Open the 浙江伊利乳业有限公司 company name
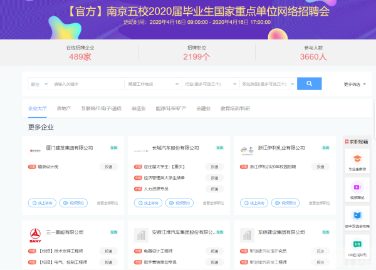 coord(281,148)
